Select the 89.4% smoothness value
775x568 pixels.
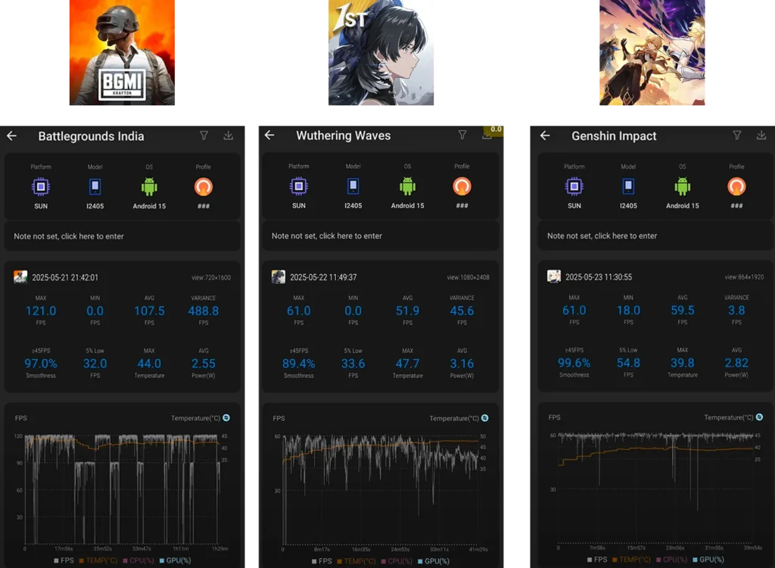(298, 364)
